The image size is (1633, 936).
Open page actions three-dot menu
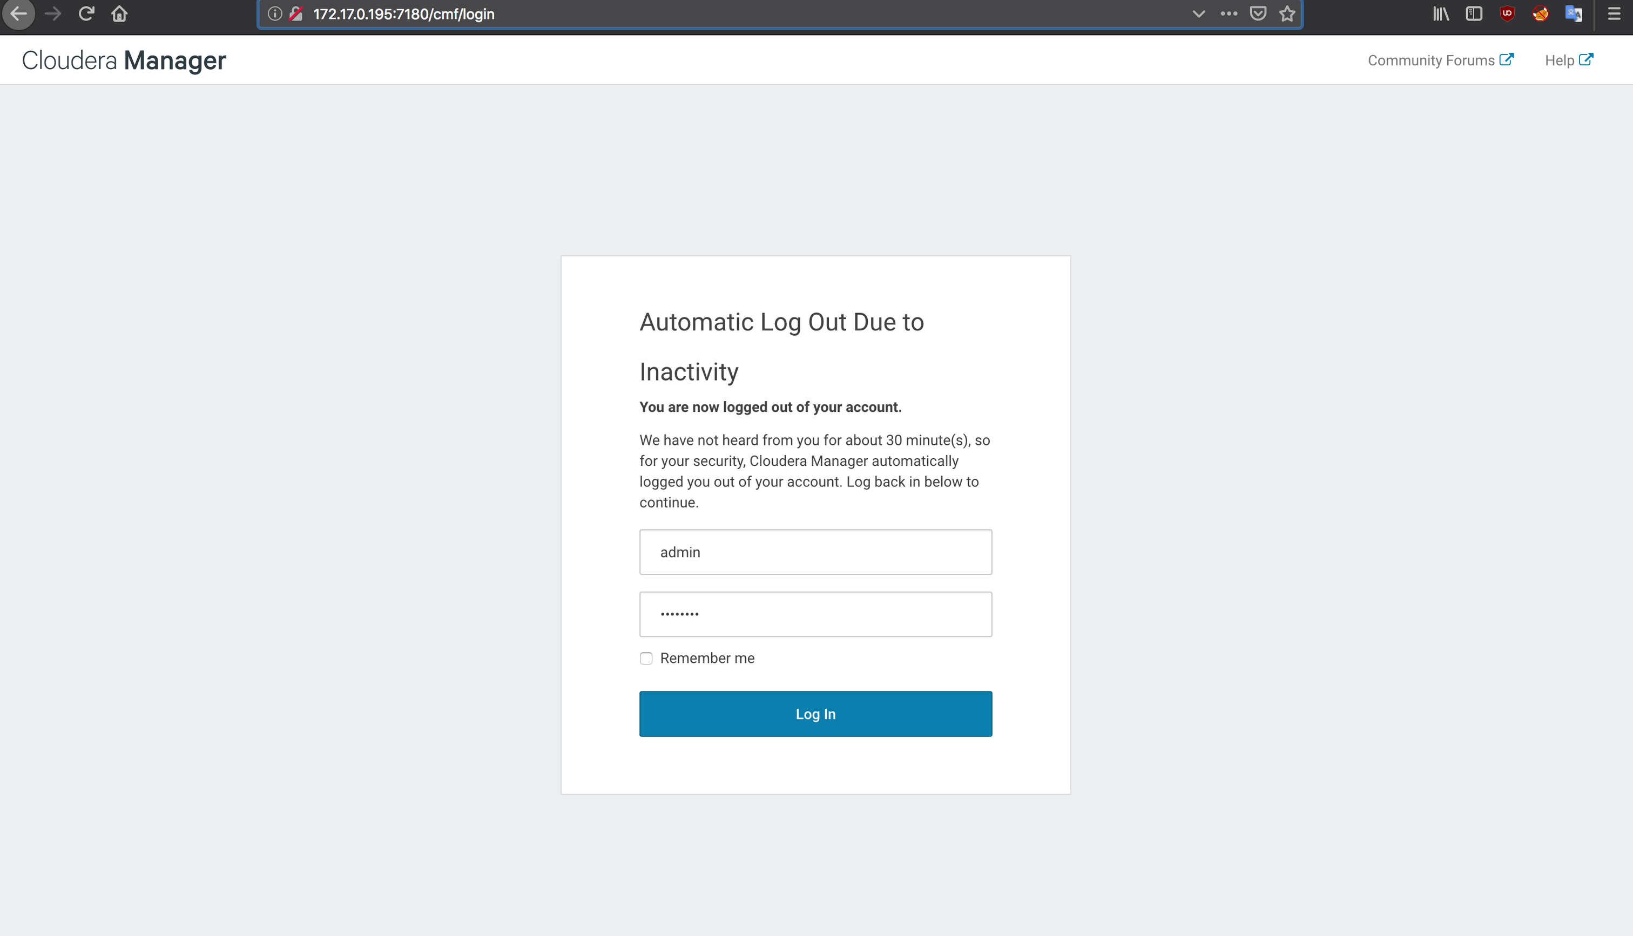(1228, 13)
